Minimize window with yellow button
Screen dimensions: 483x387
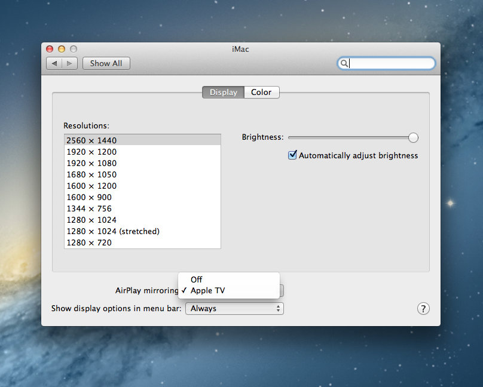click(x=62, y=49)
